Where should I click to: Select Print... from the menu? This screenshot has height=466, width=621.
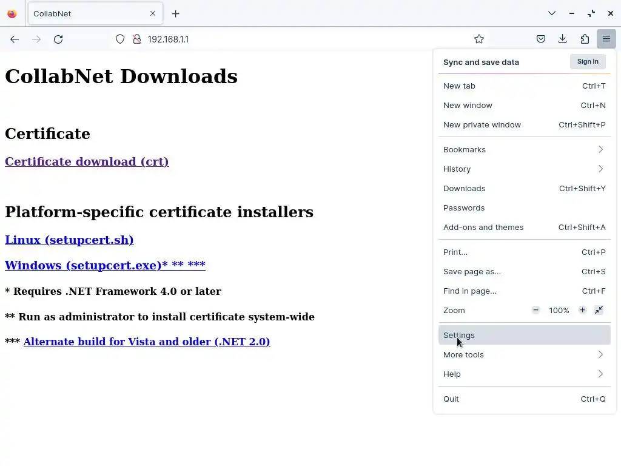click(525, 252)
